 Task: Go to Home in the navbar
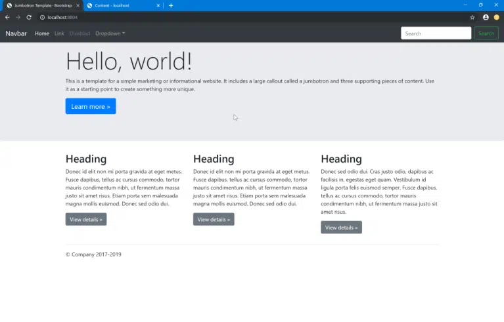tap(41, 33)
